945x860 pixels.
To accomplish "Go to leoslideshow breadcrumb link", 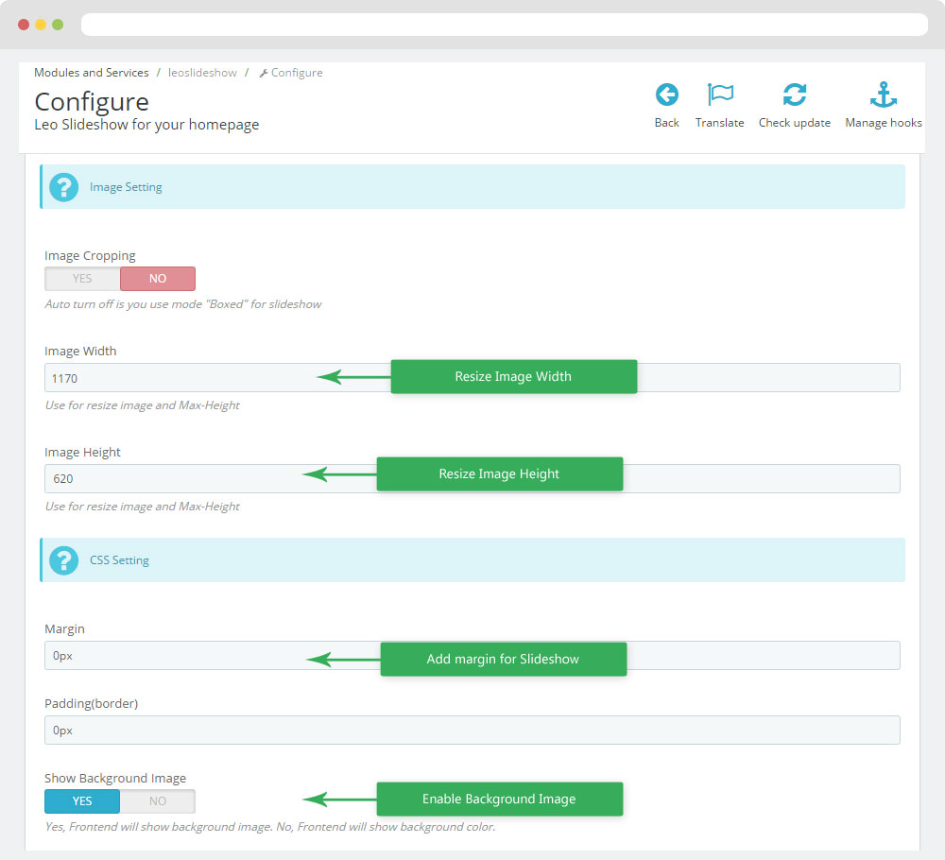I will [x=202, y=73].
